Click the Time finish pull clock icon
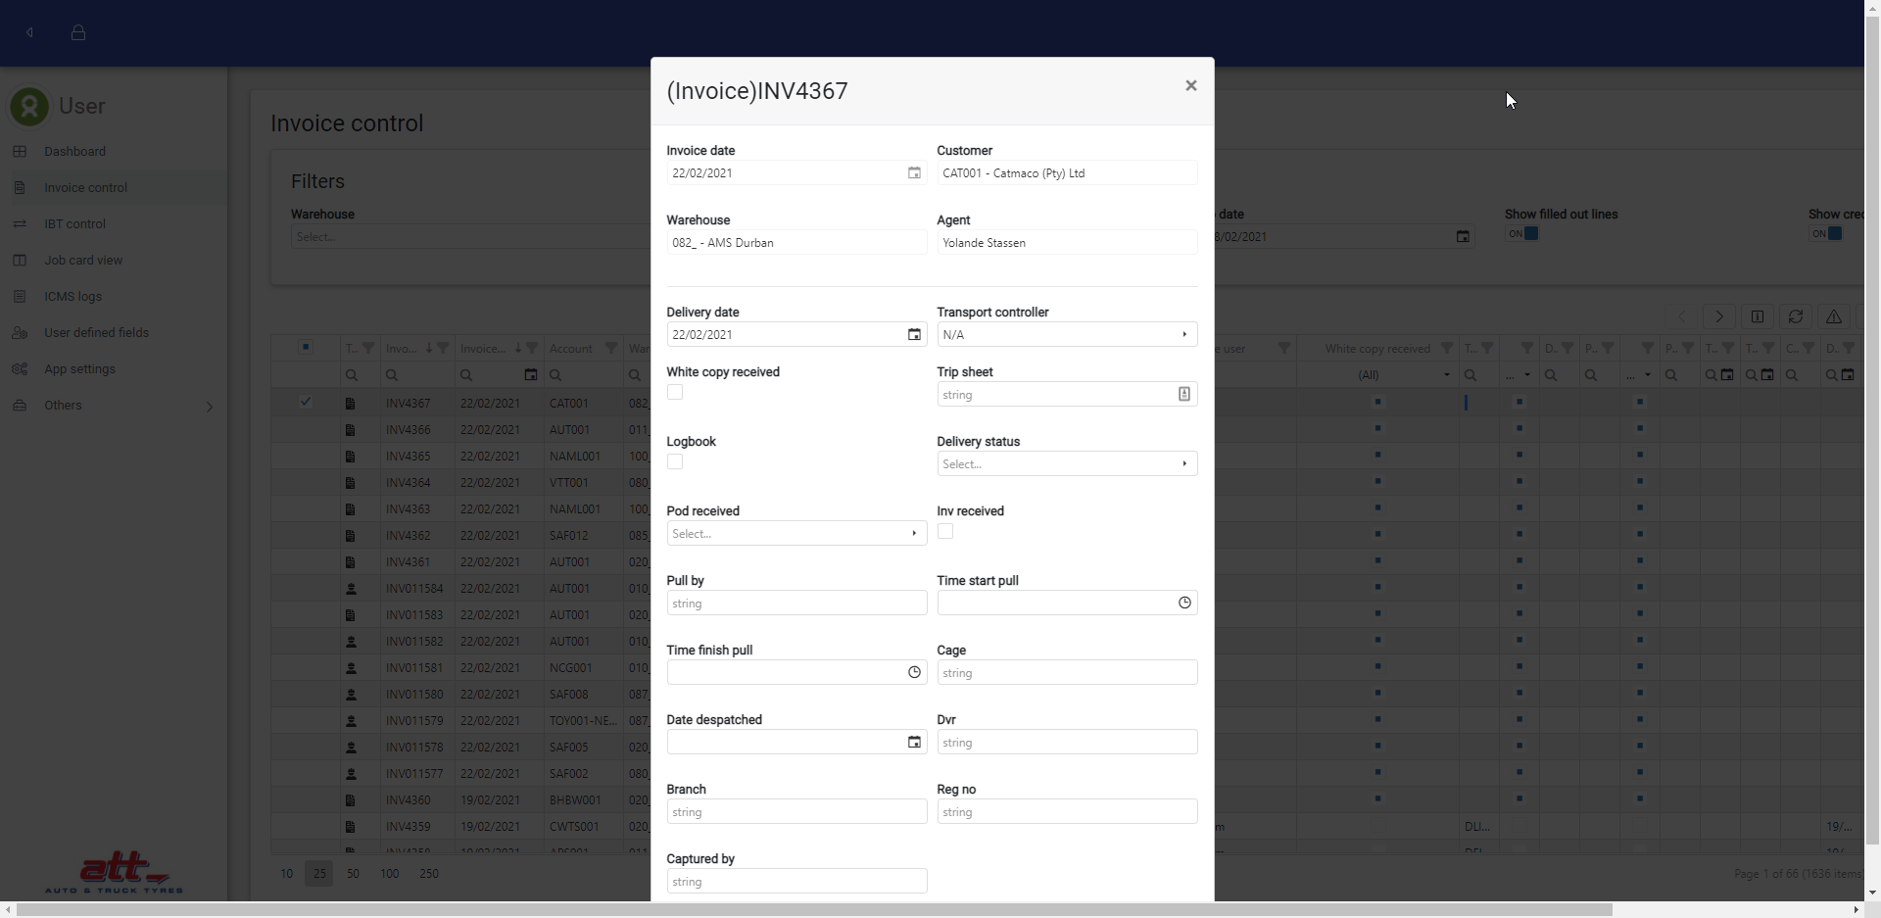 tap(913, 673)
